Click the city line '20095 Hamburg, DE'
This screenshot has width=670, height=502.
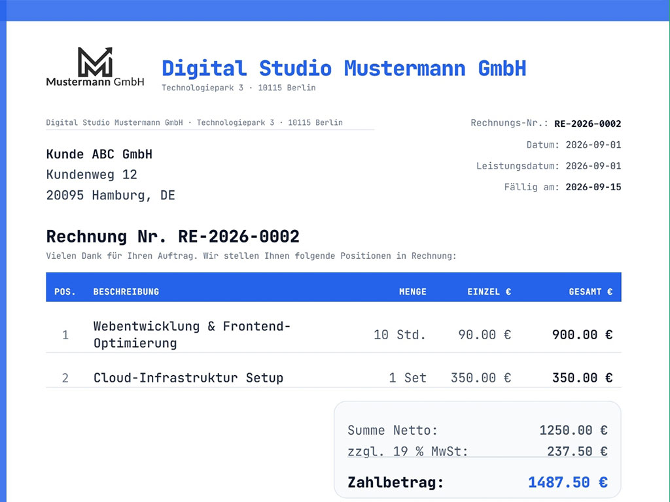[111, 195]
